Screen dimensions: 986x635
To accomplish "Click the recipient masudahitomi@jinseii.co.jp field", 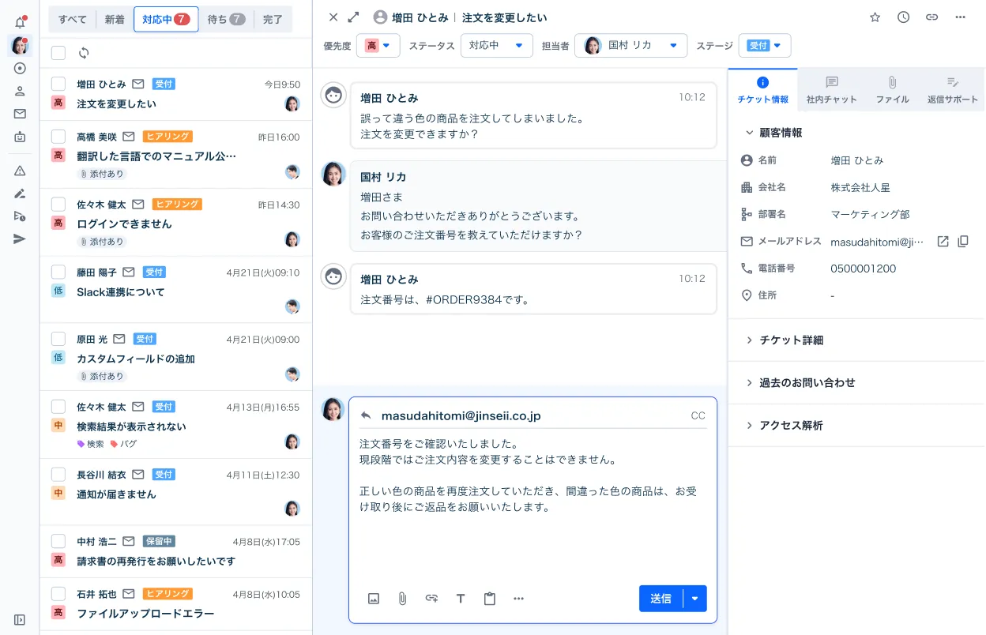I will point(461,415).
